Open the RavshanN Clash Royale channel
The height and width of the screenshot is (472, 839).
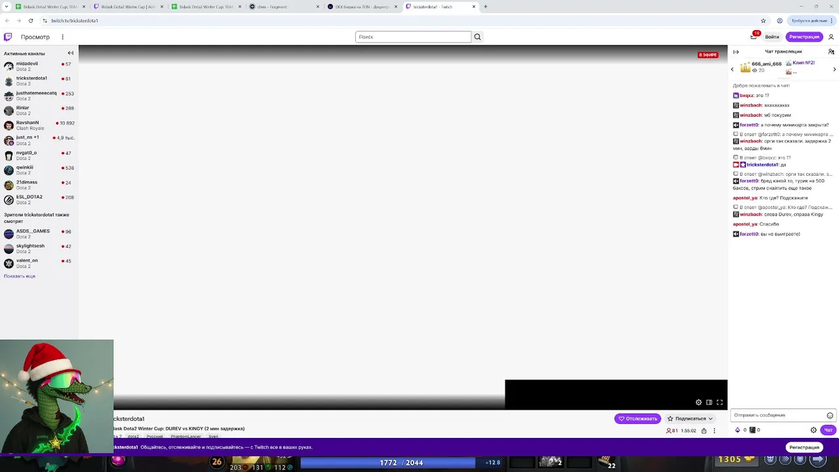(x=39, y=125)
